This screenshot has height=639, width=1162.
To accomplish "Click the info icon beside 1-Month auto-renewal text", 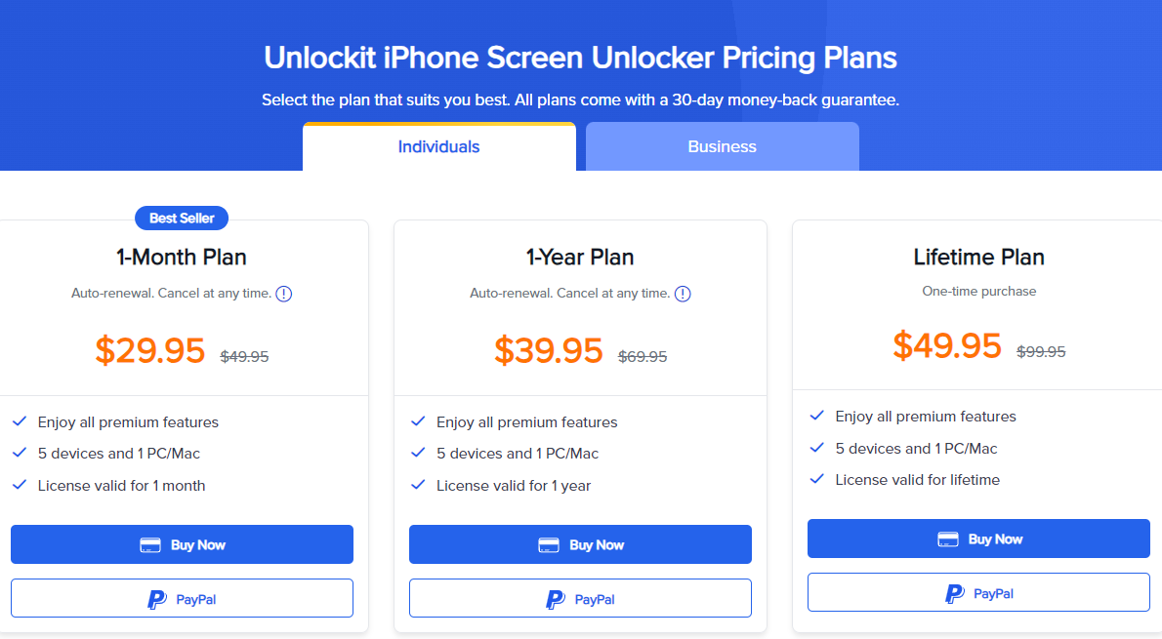I will coord(283,294).
